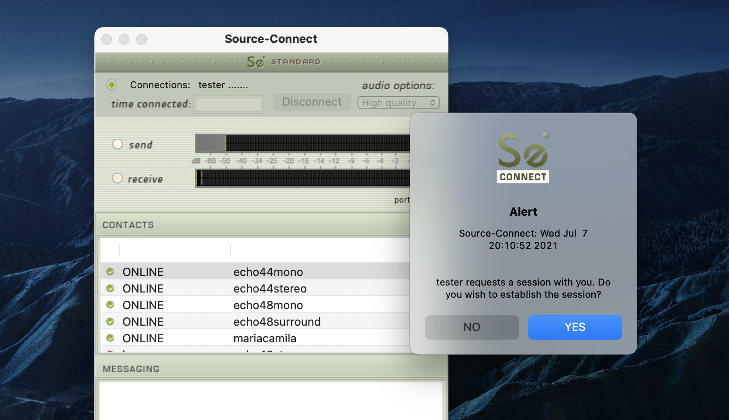The width and height of the screenshot is (729, 420).
Task: Open the High quality audio options dropdown
Action: pos(398,103)
